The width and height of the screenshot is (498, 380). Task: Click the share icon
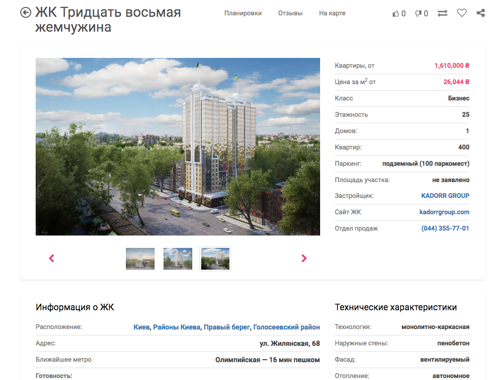(481, 13)
